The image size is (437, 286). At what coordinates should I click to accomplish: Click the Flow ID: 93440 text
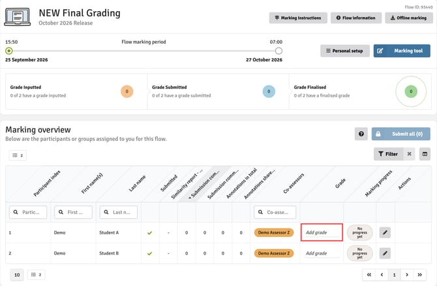[419, 7]
